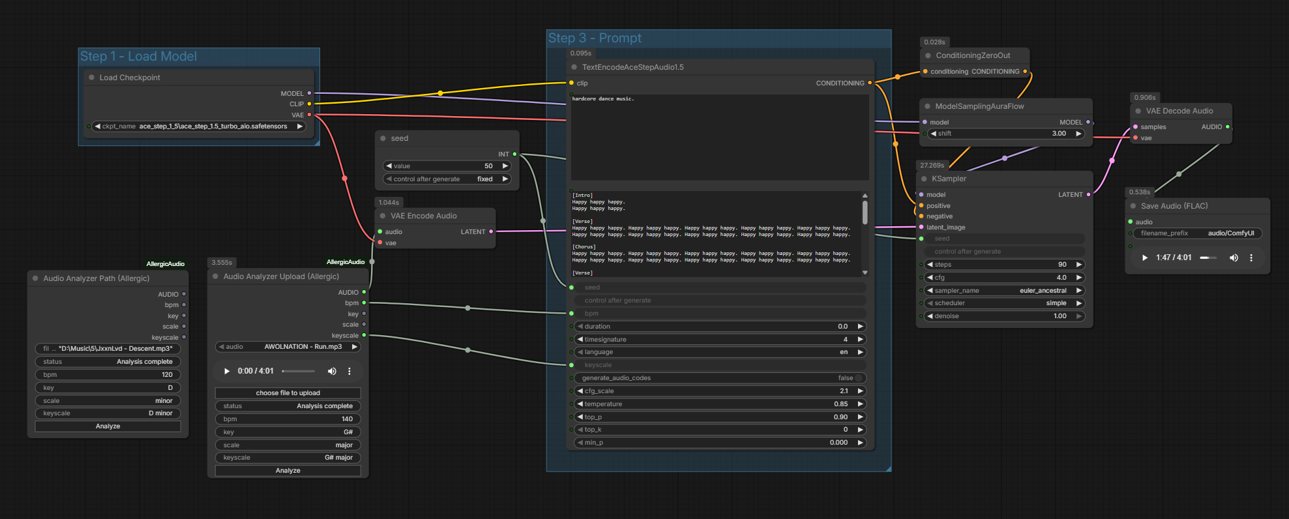Collapse the ModelSamplingAuraFlow node dot

point(927,106)
